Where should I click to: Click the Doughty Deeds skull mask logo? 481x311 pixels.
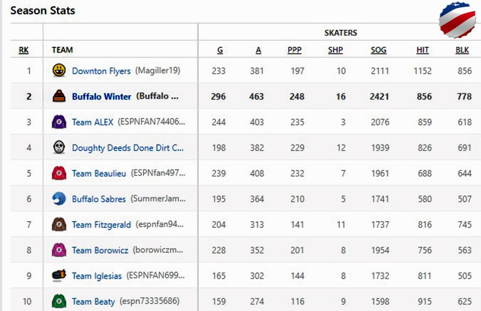(58, 148)
